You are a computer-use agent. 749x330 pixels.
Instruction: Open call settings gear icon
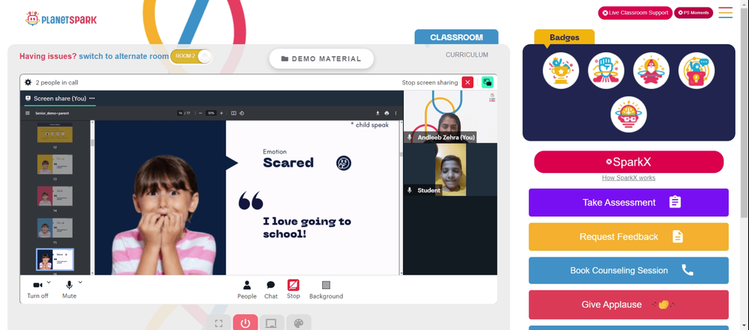pyautogui.click(x=28, y=82)
